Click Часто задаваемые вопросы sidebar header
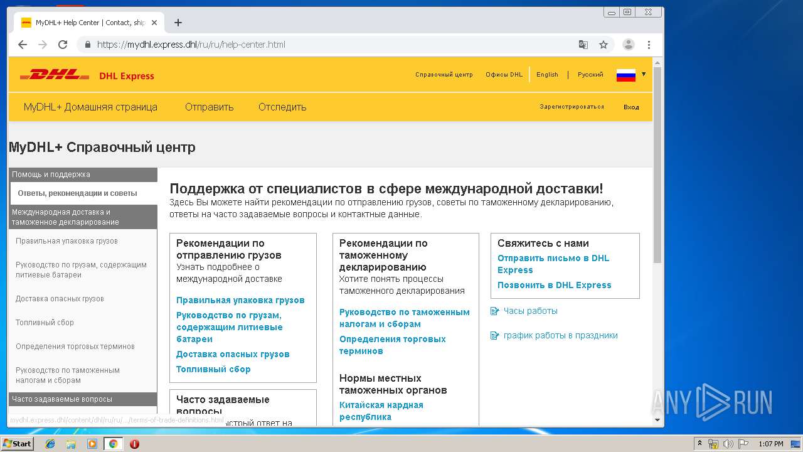 point(83,399)
